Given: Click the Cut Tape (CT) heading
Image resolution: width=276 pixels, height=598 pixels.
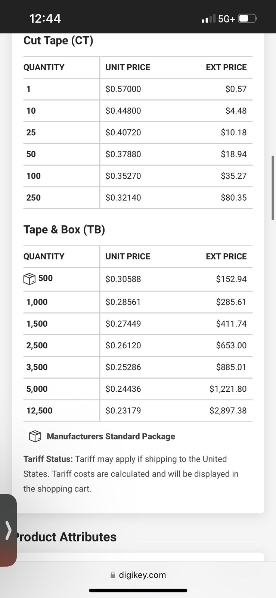Looking at the screenshot, I should pyautogui.click(x=58, y=40).
